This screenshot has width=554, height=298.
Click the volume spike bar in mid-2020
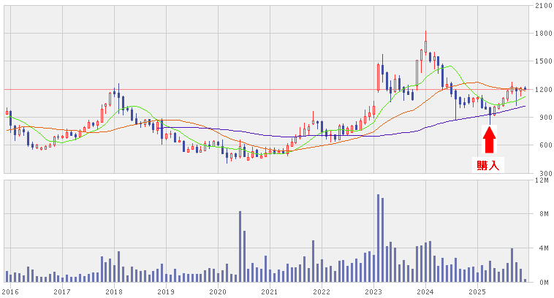(240, 246)
